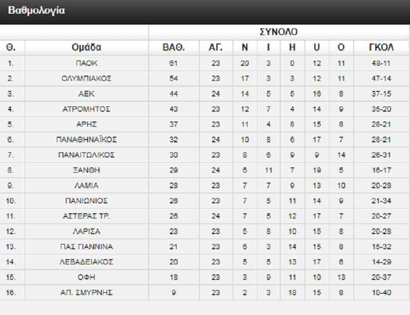Click the Βαθμολογία title bar
Screen dimensions: 410x315
(36, 11)
